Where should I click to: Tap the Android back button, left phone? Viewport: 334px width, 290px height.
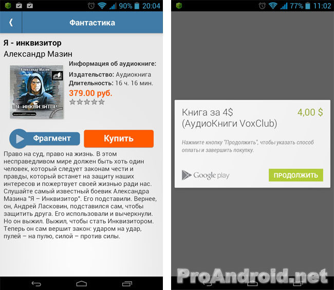[36, 283]
